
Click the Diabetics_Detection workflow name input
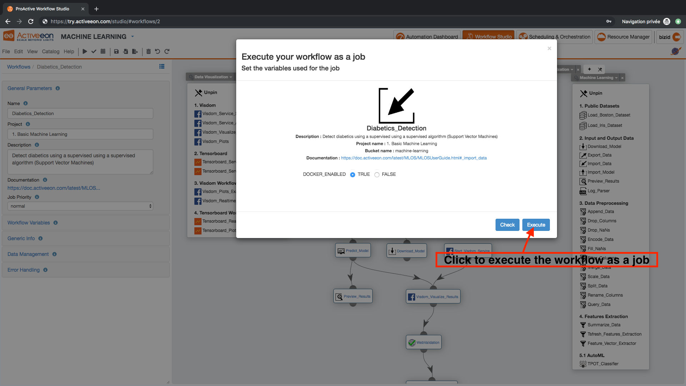[x=80, y=113]
